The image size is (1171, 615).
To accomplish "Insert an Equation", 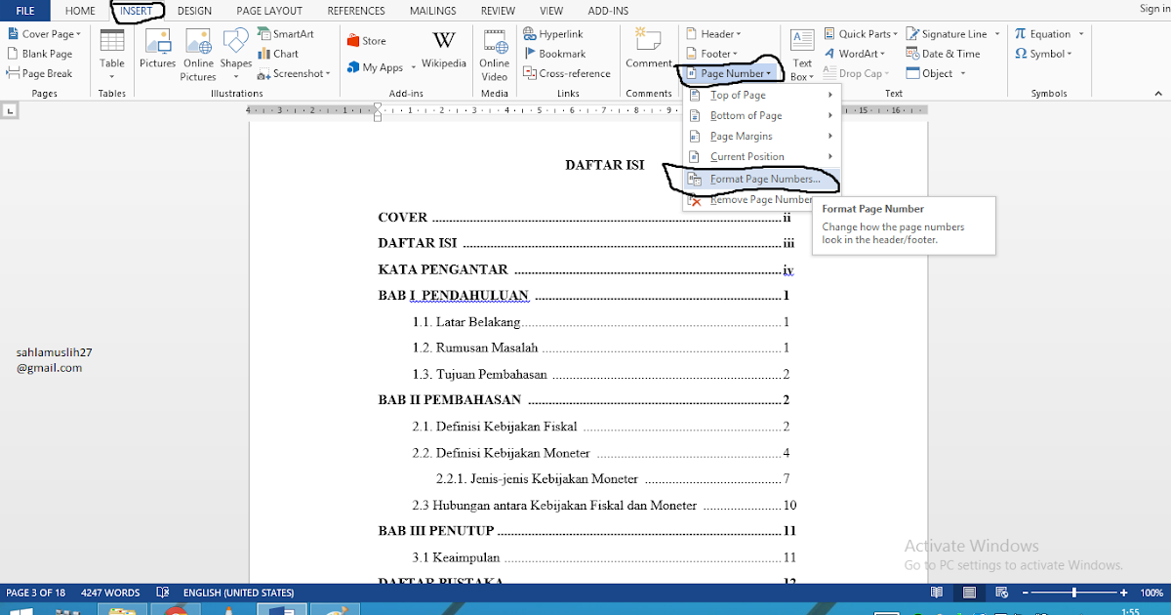I will click(1046, 32).
